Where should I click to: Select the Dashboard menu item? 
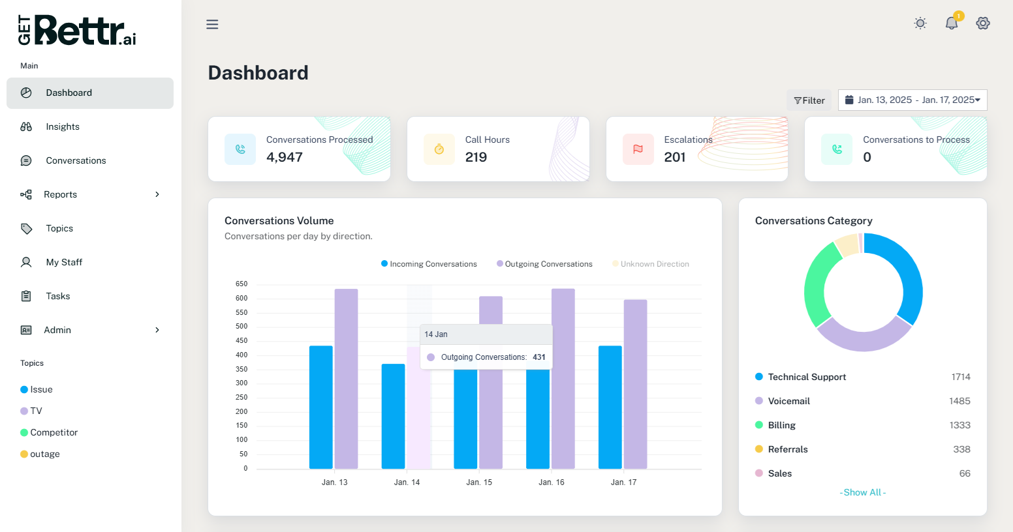(90, 93)
